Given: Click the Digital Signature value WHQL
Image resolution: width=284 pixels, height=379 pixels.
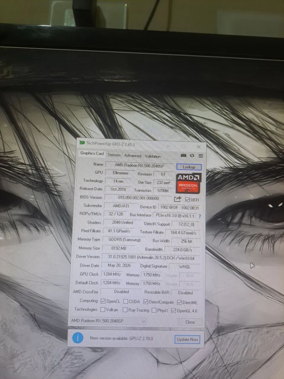Looking at the screenshot, I should (x=185, y=267).
